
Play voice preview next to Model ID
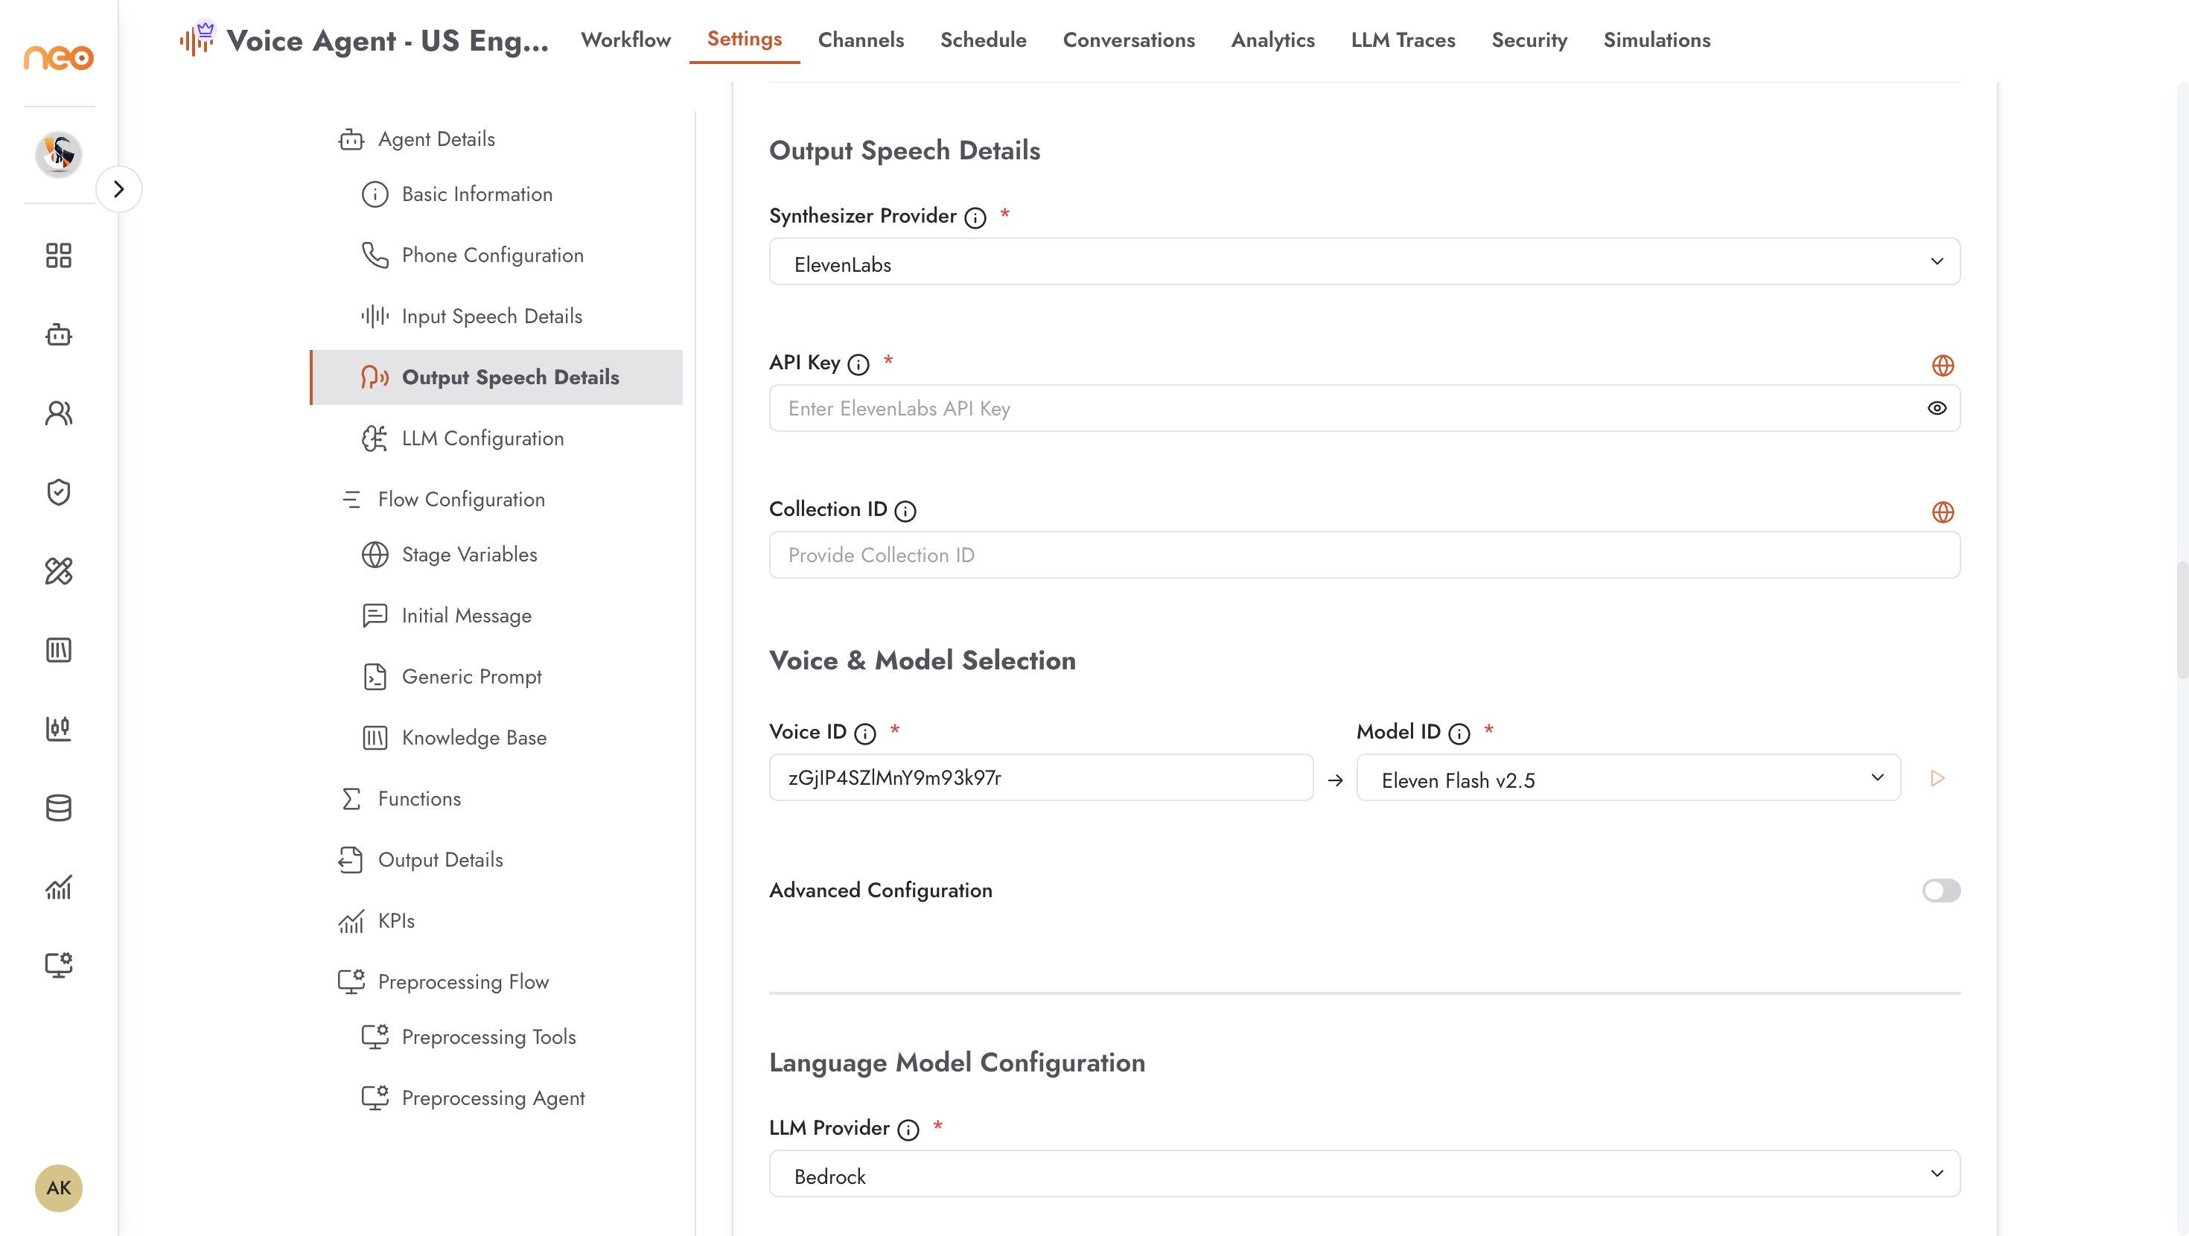(x=1937, y=778)
